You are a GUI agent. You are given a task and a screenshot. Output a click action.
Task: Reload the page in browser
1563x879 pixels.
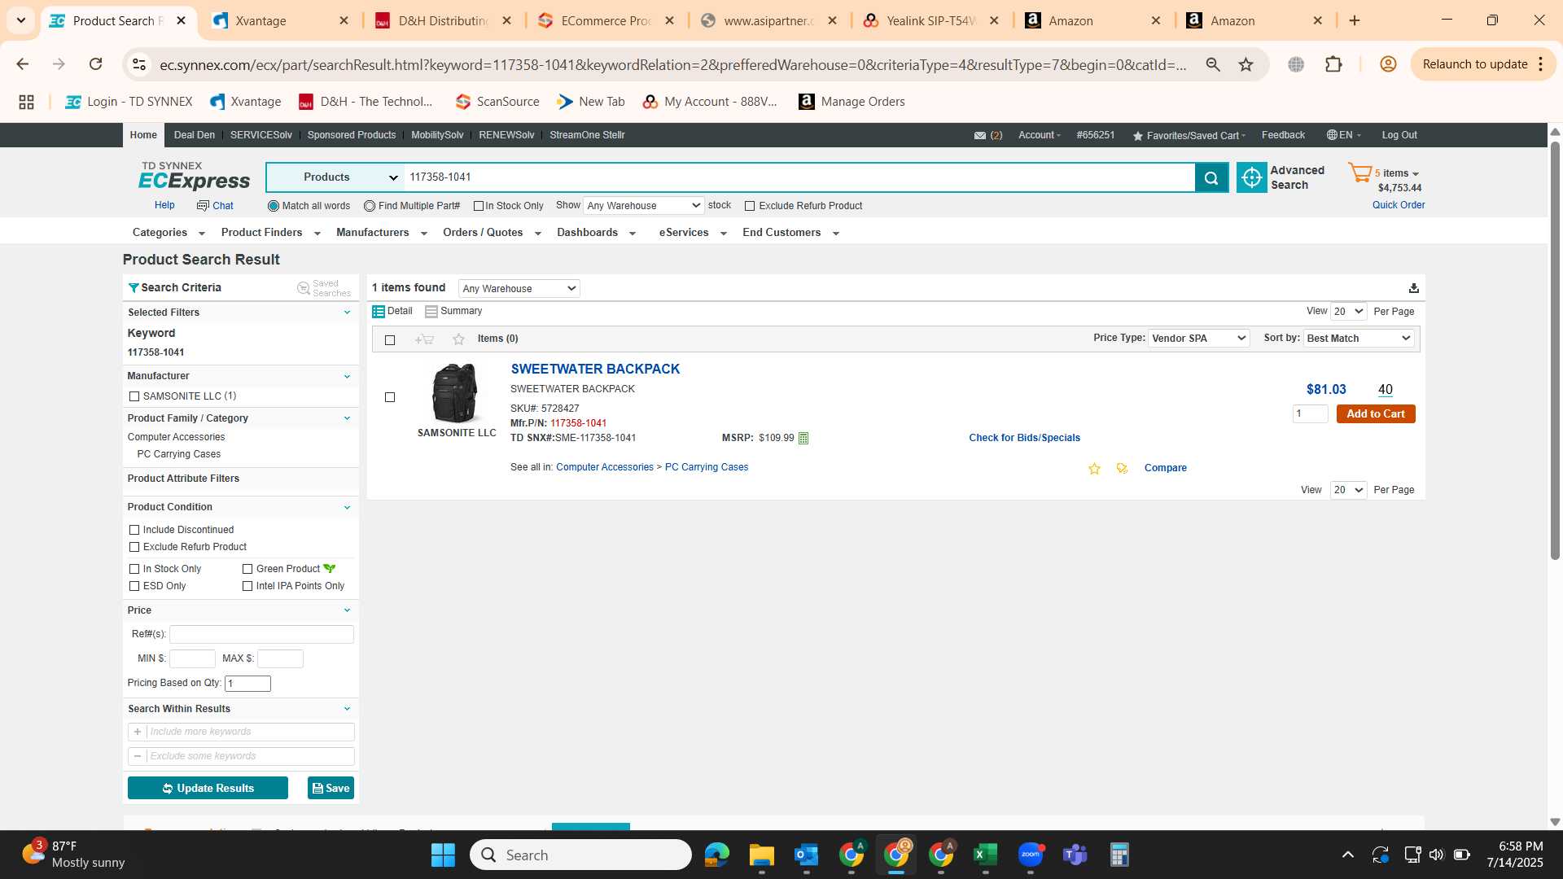[96, 64]
